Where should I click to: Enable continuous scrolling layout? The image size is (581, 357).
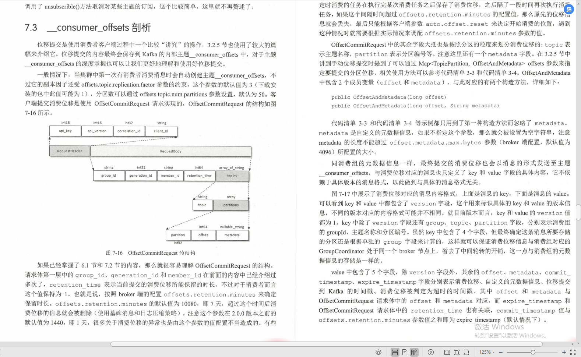(395, 352)
